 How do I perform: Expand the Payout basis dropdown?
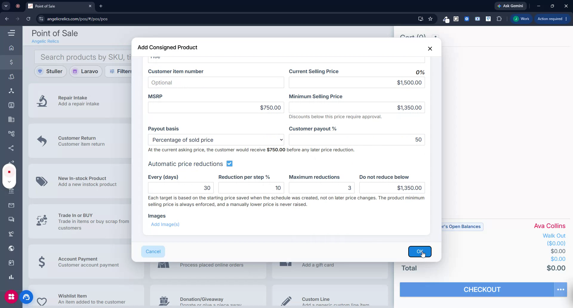[216, 140]
